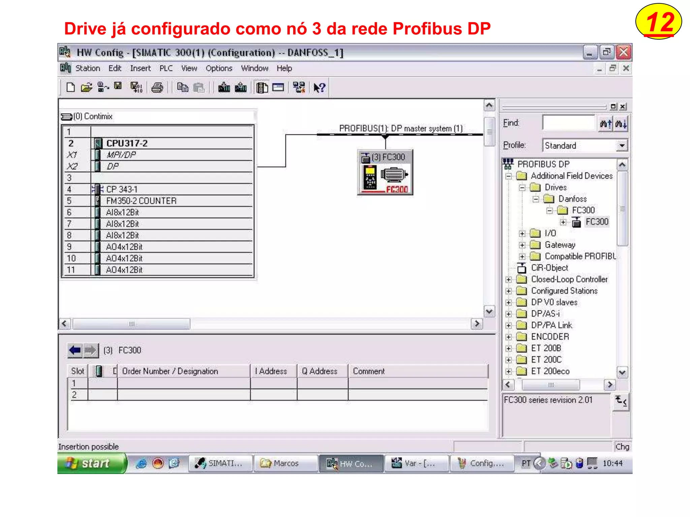This screenshot has width=690, height=517.
Task: Open the PLC menu
Action: pyautogui.click(x=166, y=68)
